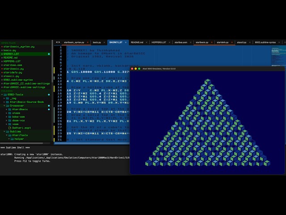Screen dimensions: 286x215
Task: Click the minimap in the editor
Action: 278,56
